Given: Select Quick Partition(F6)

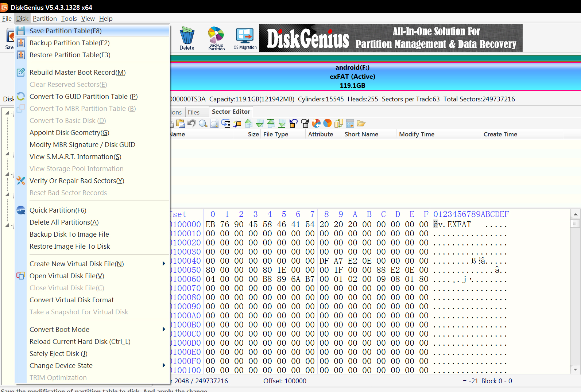Looking at the screenshot, I should click(x=92, y=210).
